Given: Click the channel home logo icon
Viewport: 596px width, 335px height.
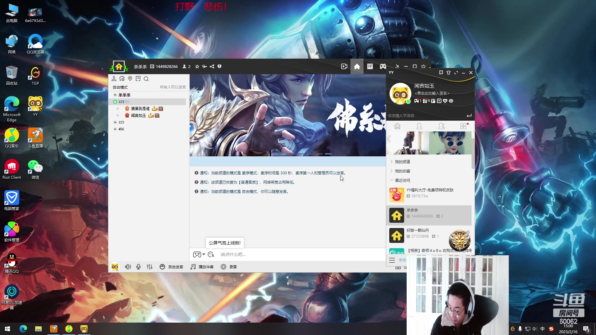Looking at the screenshot, I should point(119,66).
